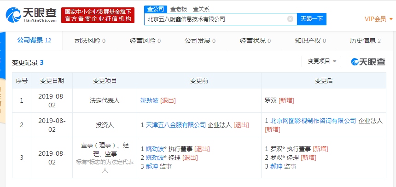Viewport: 396px width, 187px height.
Task: Open the 经营状况 tab
Action: coord(255,41)
